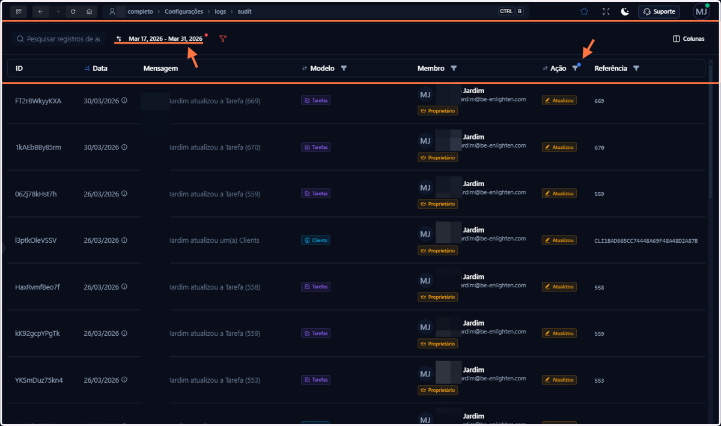721x426 pixels.
Task: Open breadcrumb item Configurações
Action: (x=184, y=11)
